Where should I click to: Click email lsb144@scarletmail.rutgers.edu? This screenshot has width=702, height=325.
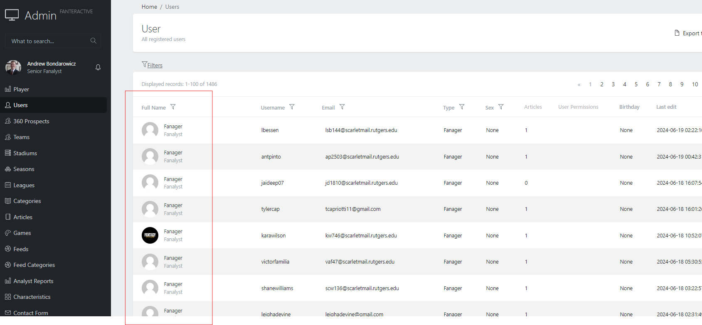click(x=361, y=130)
